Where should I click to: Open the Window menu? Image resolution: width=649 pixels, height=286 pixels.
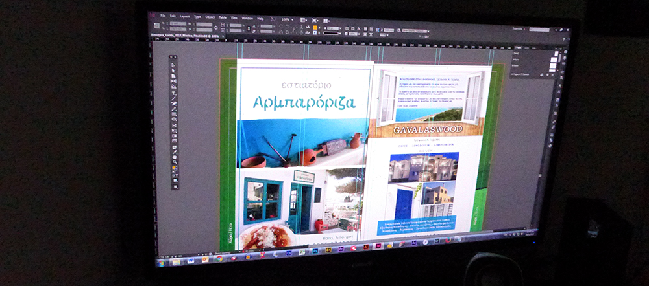coord(247,18)
